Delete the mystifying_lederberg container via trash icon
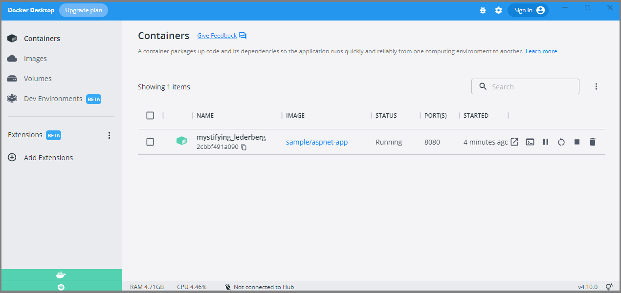The width and height of the screenshot is (621, 293). click(593, 142)
